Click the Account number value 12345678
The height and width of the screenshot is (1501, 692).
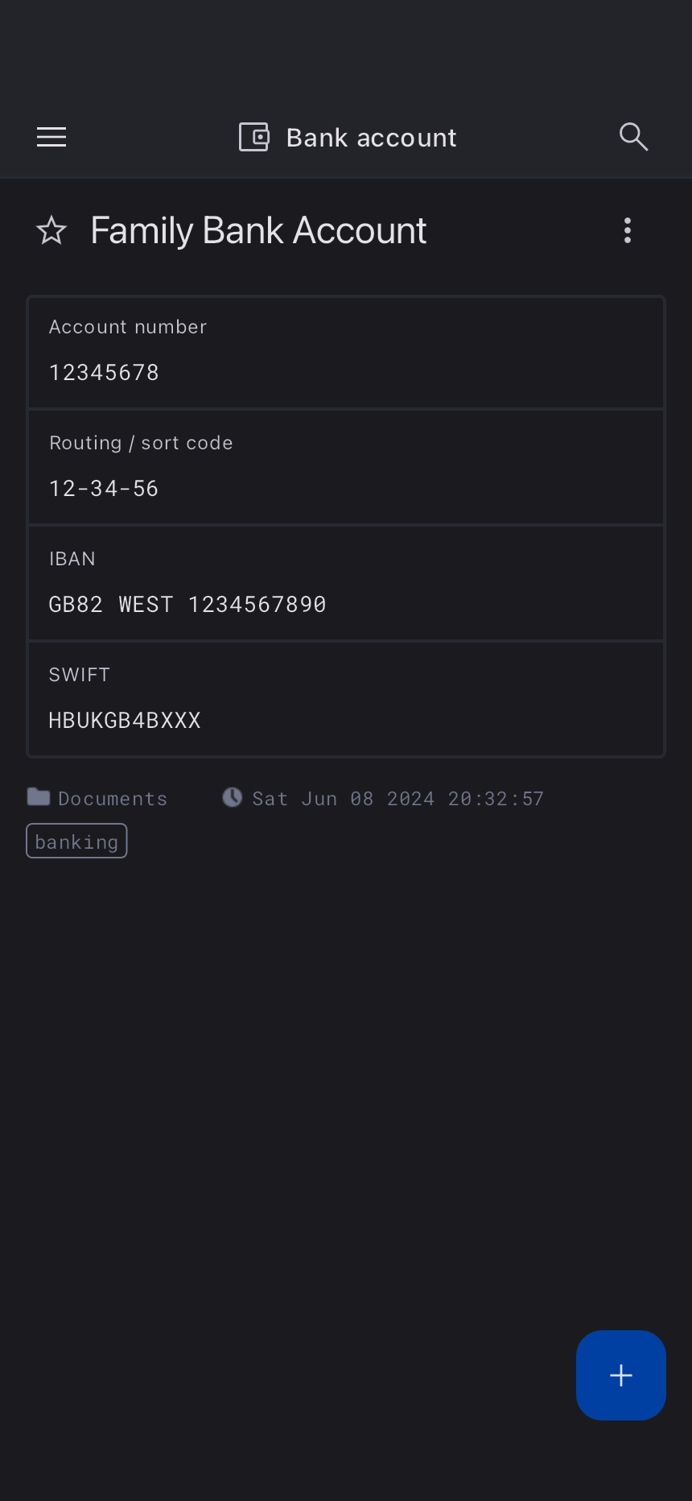tap(104, 373)
